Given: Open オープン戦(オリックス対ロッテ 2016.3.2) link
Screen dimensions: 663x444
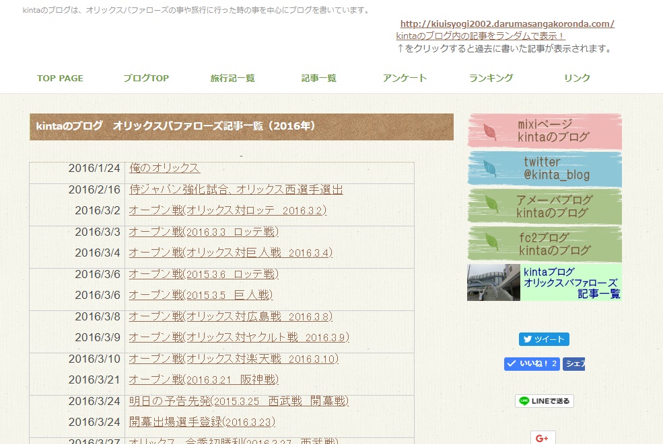Looking at the screenshot, I should click(228, 210).
